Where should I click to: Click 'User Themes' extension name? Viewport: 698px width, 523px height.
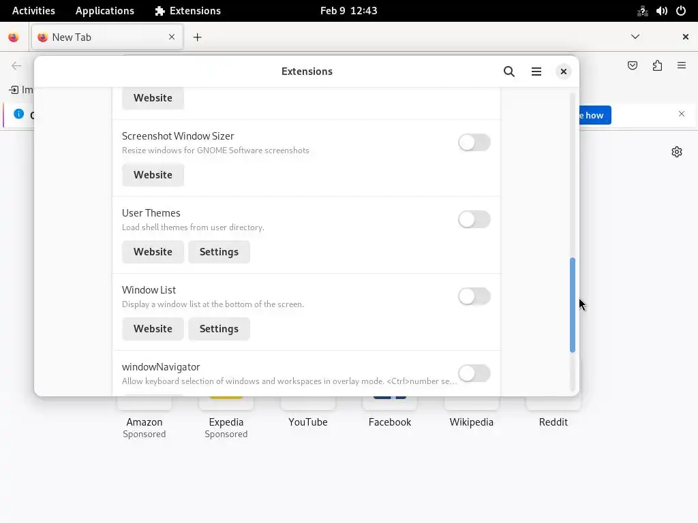pyautogui.click(x=151, y=213)
